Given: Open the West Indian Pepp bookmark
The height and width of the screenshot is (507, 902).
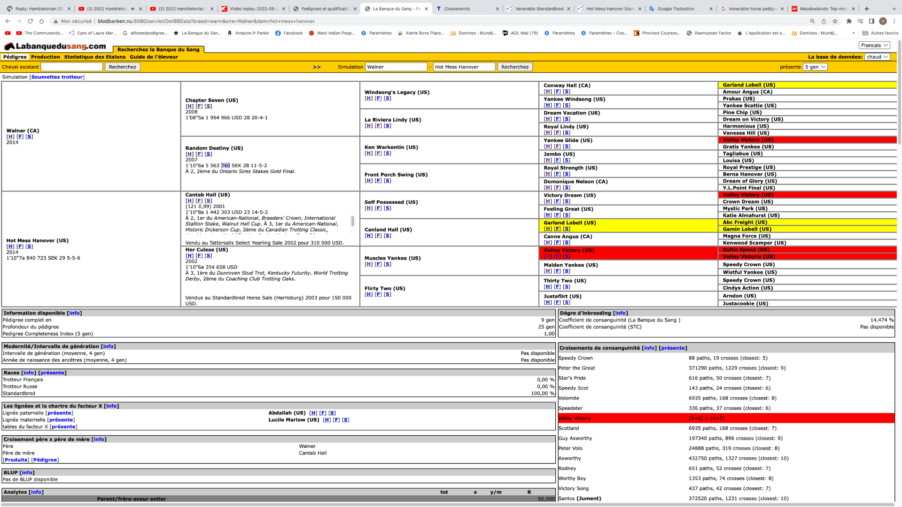Looking at the screenshot, I should tap(332, 33).
